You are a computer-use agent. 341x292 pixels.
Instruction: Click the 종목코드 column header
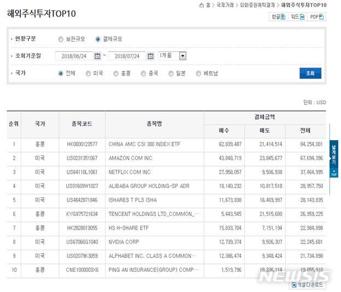pos(82,124)
